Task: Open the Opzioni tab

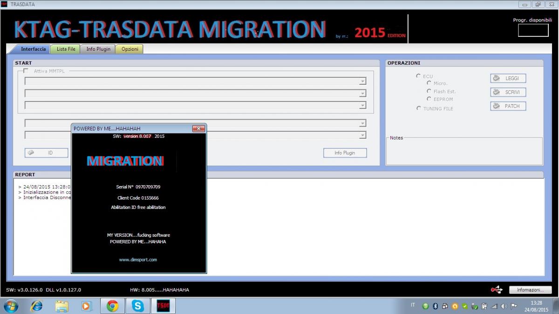Action: pos(130,49)
